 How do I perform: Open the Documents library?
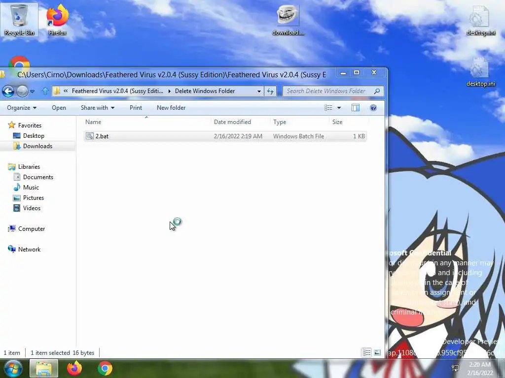[38, 177]
